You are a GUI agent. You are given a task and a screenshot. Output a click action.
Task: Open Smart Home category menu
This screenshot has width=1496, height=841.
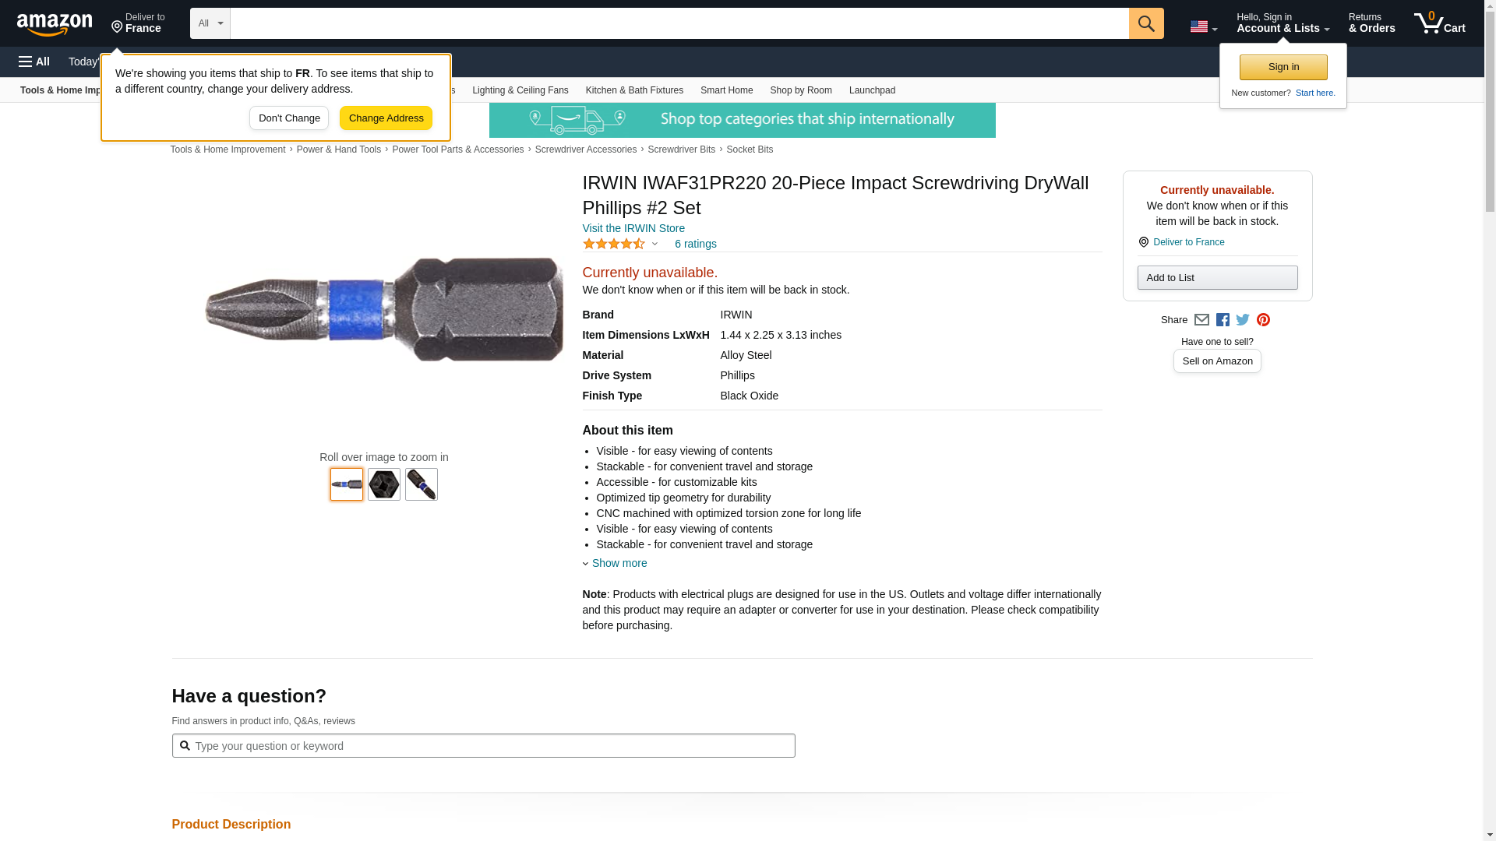point(726,90)
